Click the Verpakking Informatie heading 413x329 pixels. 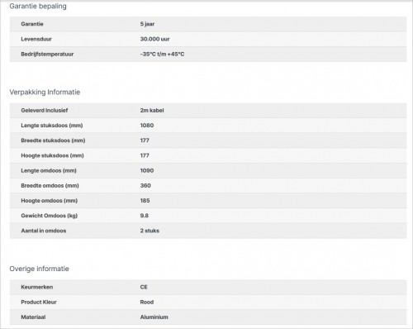45,92
